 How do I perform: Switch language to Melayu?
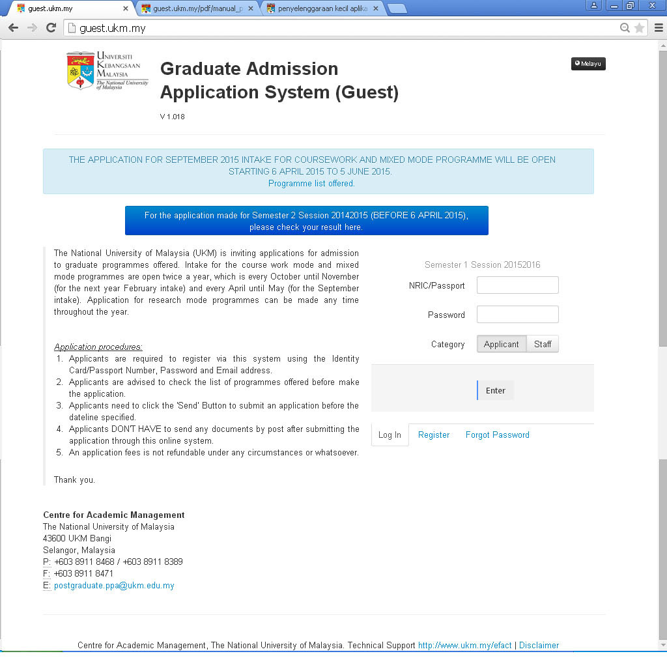pos(588,64)
